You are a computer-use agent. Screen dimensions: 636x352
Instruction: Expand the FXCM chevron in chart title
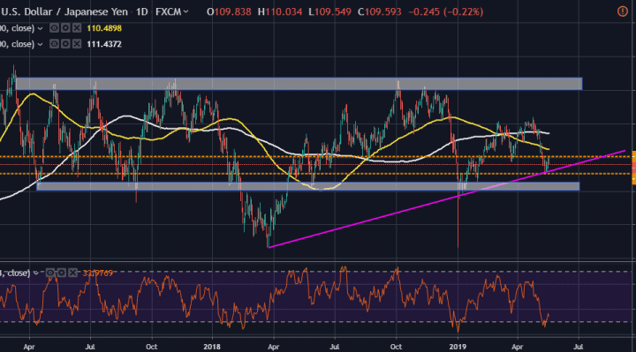point(185,11)
